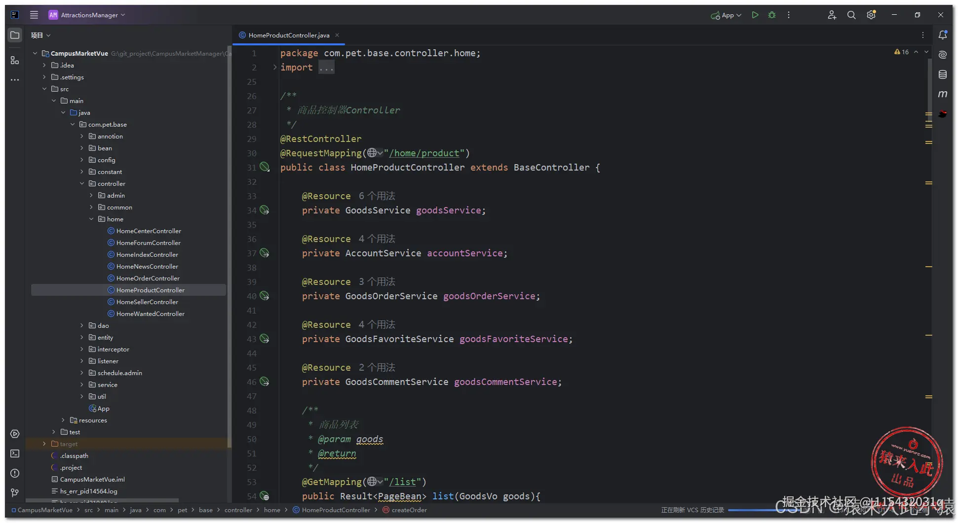Image resolution: width=958 pixels, height=523 pixels.
Task: Expand the dao package
Action: click(82, 325)
